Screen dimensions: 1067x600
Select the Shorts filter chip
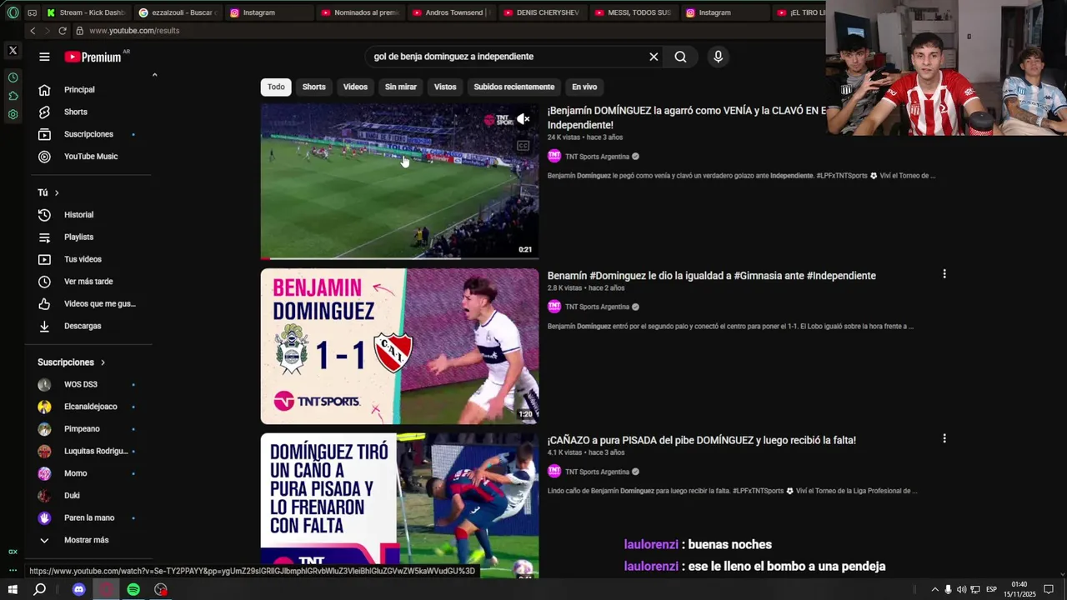(313, 87)
